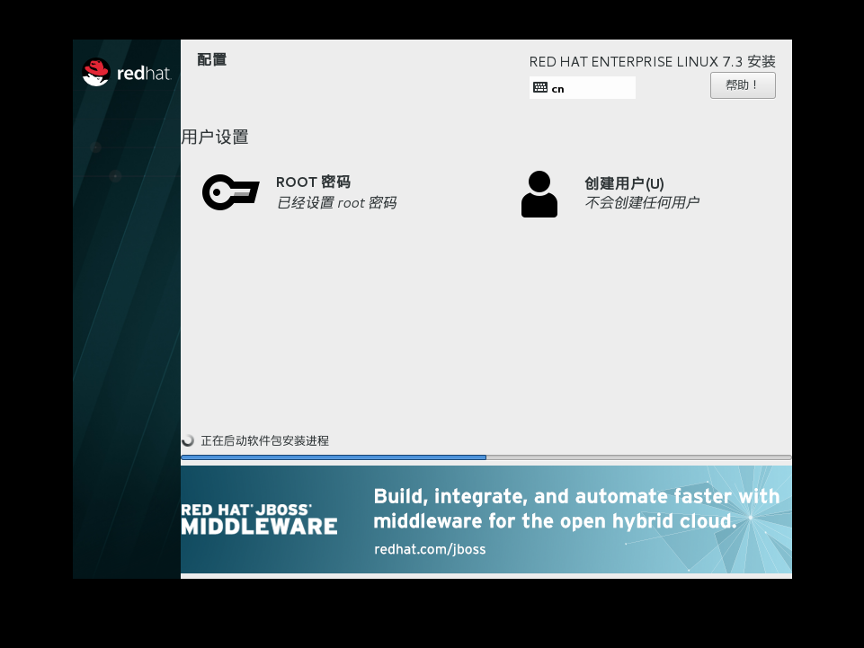This screenshot has width=864, height=648.
Task: Open the ROOT 密码 key icon
Action: tap(230, 192)
